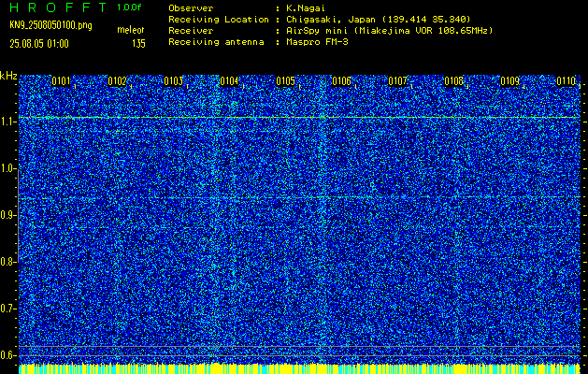Screen dimensions: 588x374
Task: Click the kHz axis unit label
Action: pyautogui.click(x=8, y=76)
